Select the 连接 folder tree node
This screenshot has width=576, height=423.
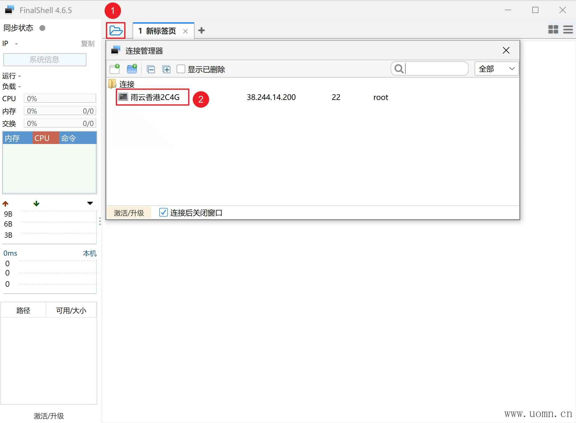[x=127, y=84]
